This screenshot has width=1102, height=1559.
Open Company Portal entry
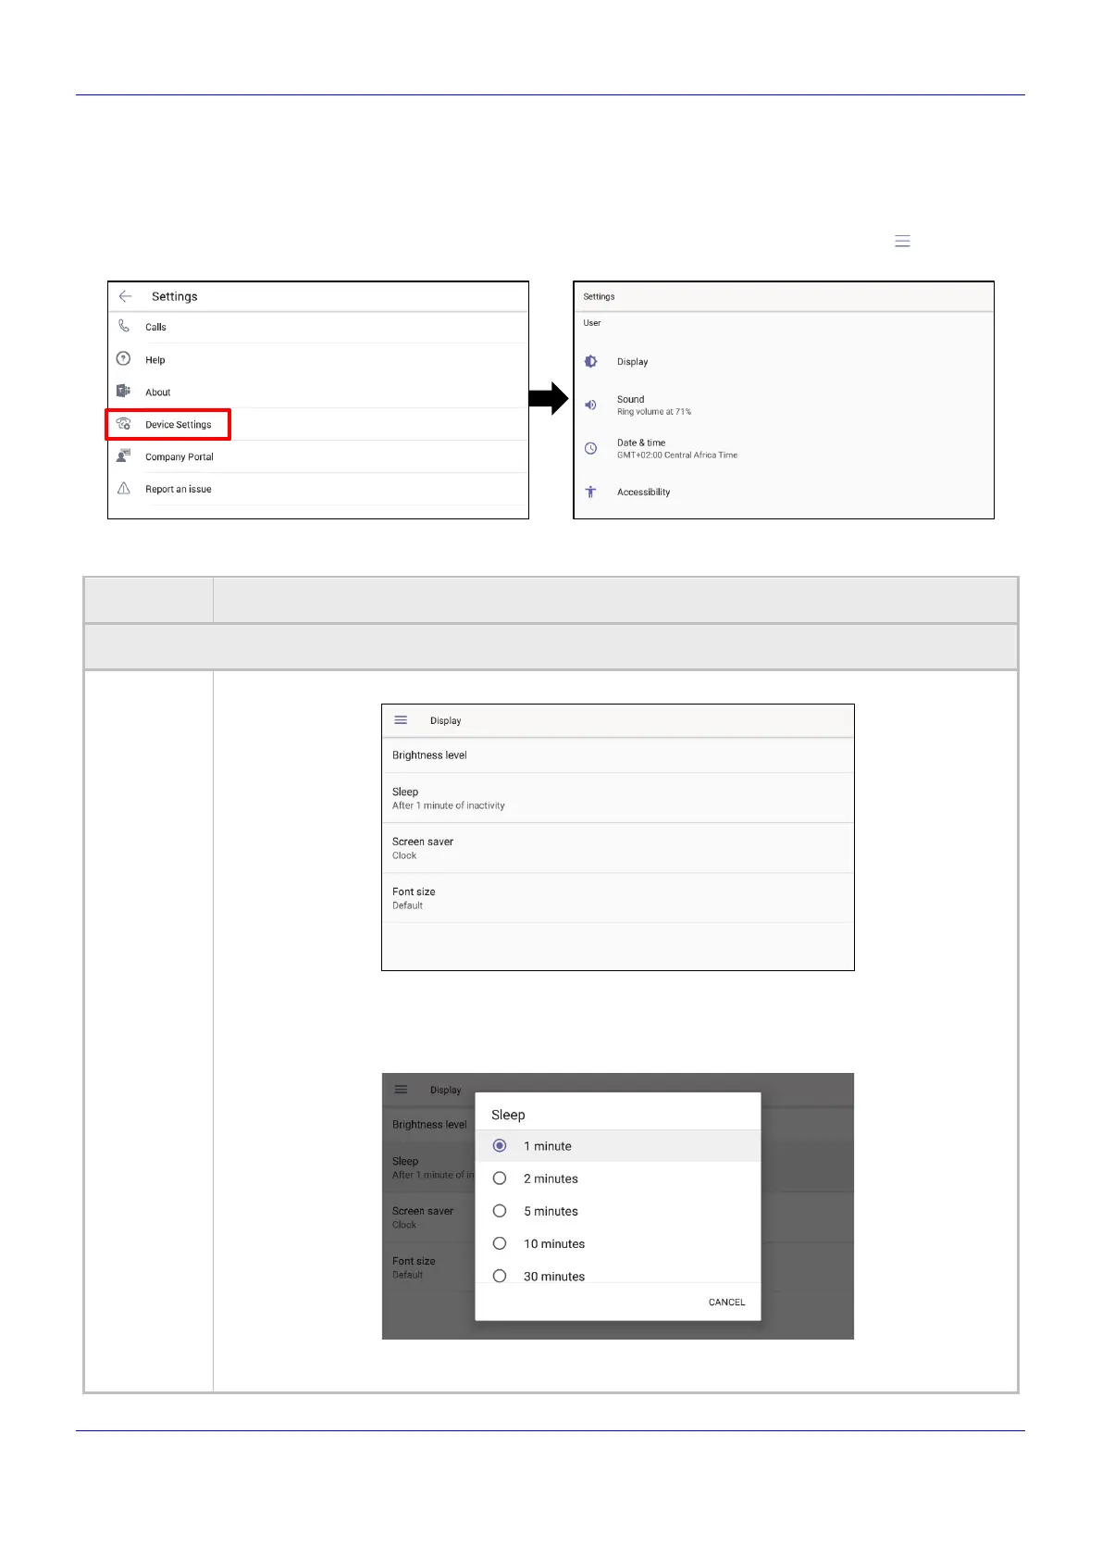(318, 456)
